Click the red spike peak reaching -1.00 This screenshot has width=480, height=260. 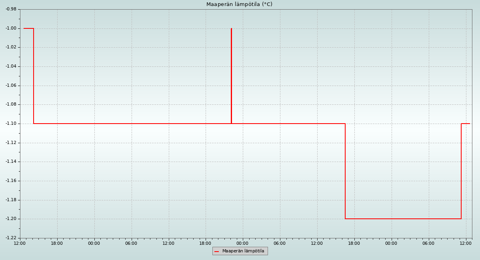point(231,29)
